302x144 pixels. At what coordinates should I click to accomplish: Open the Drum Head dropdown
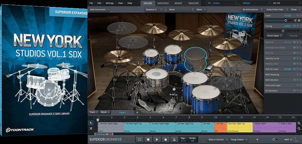[x=275, y=36]
